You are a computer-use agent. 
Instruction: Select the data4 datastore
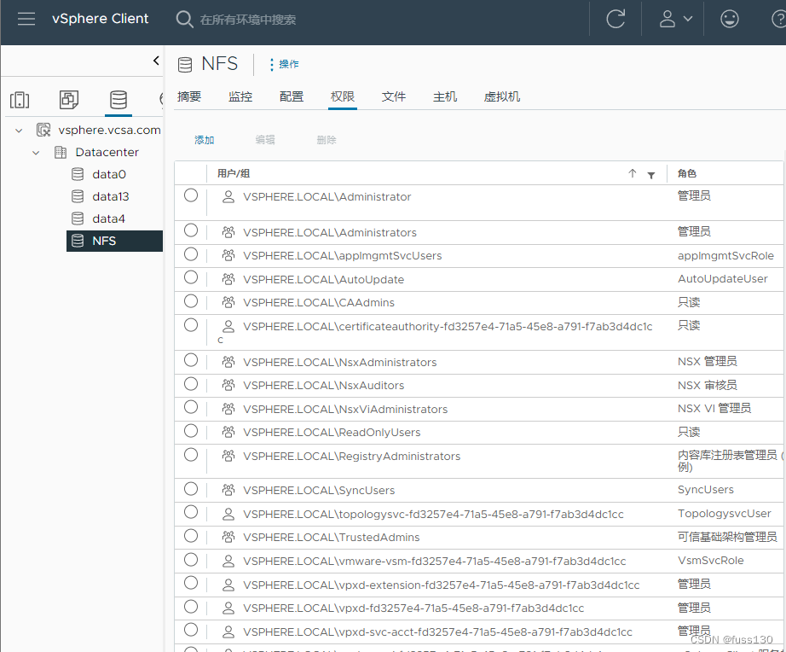[x=108, y=218]
